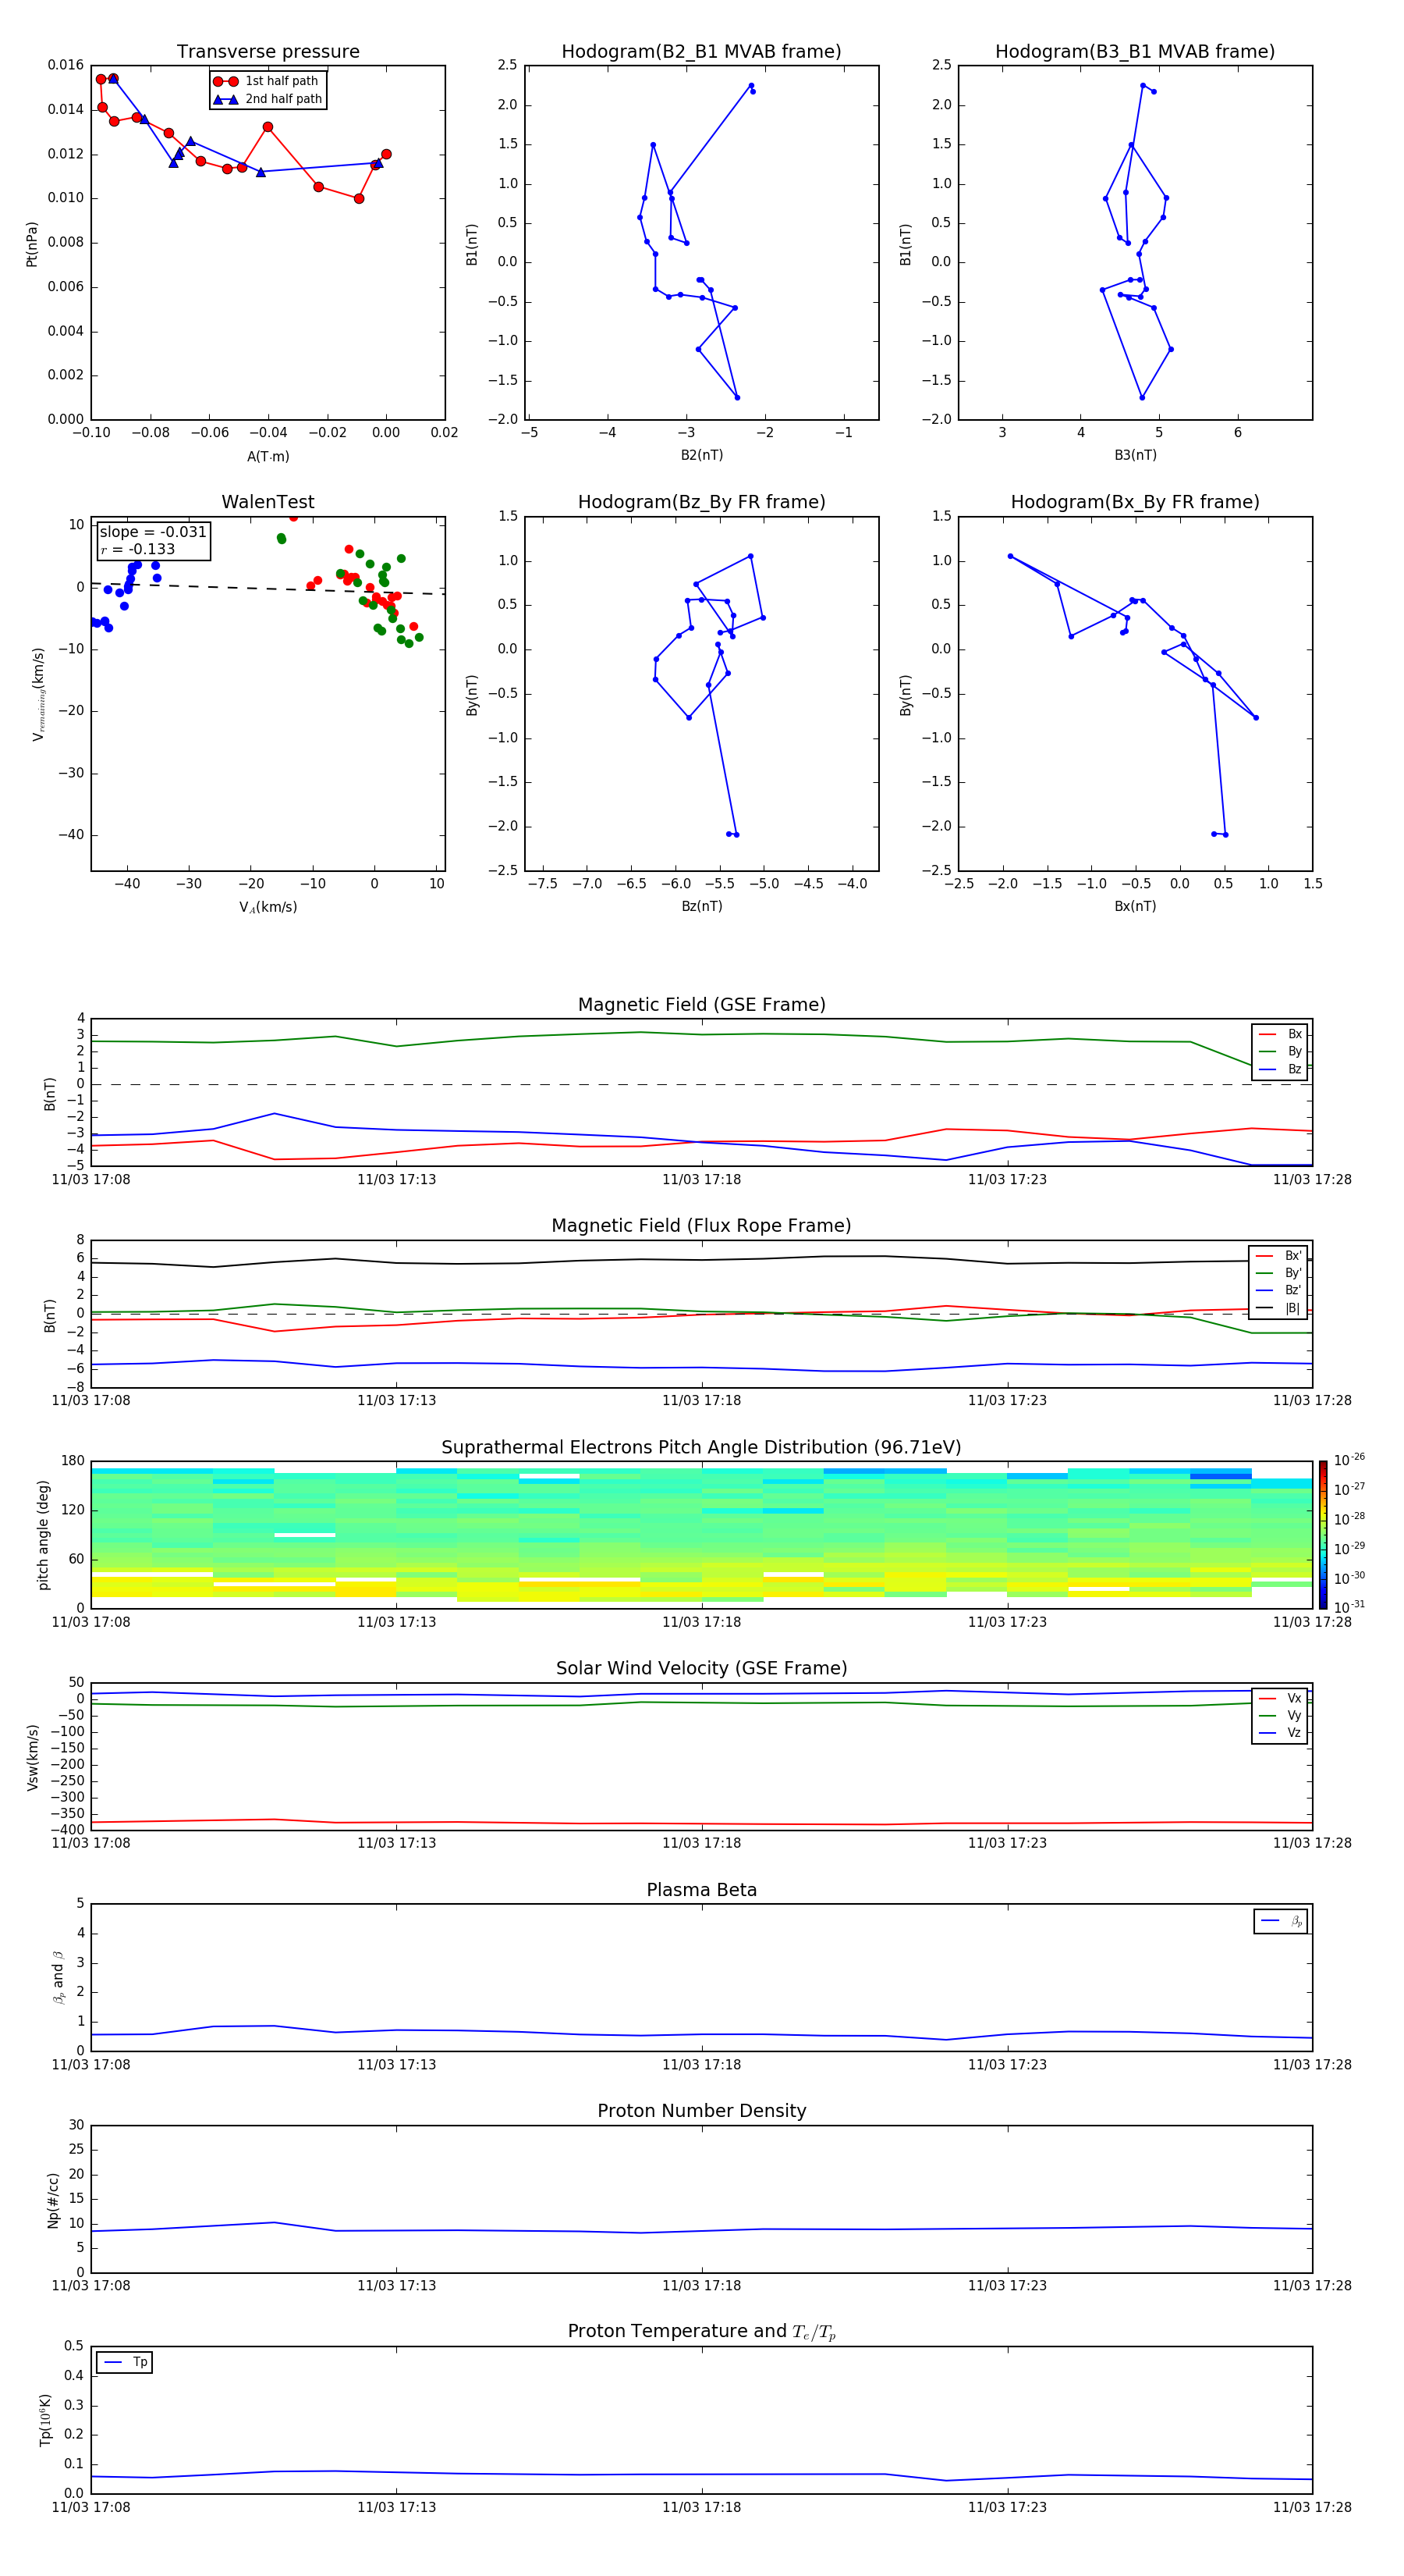
Task: Select the "r = -0.133" annotation
Action: click(x=138, y=549)
